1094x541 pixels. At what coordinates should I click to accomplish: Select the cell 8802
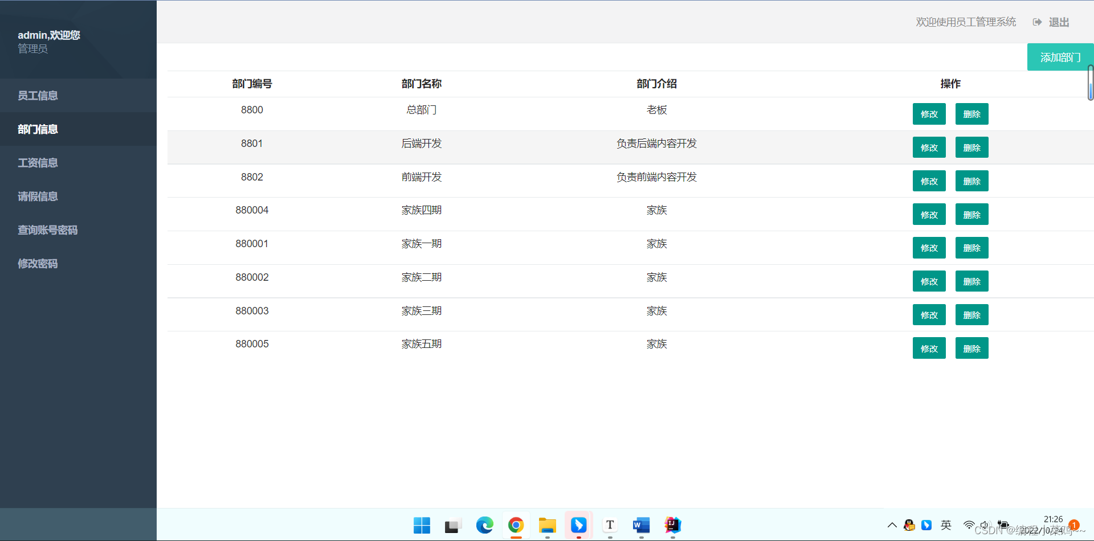(252, 177)
